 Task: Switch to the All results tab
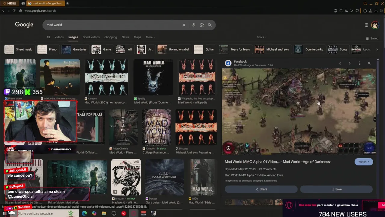48,37
